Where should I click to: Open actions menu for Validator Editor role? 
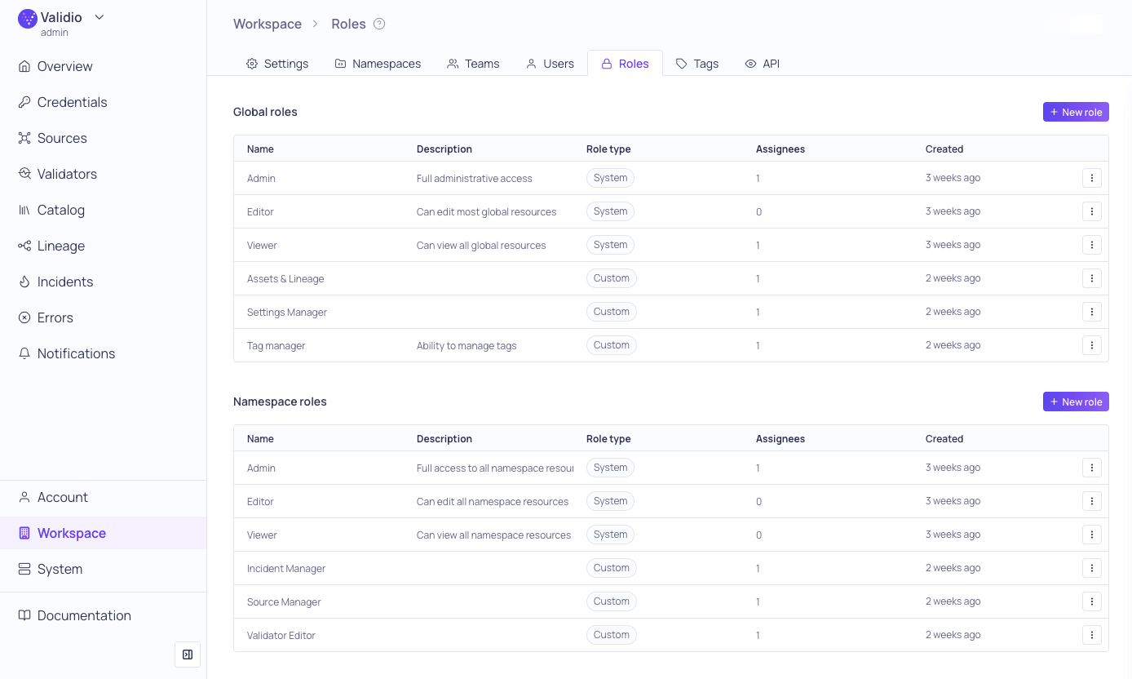pyautogui.click(x=1092, y=635)
